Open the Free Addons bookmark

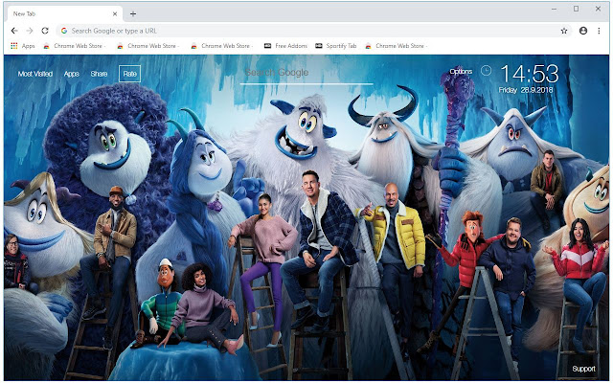pos(285,46)
